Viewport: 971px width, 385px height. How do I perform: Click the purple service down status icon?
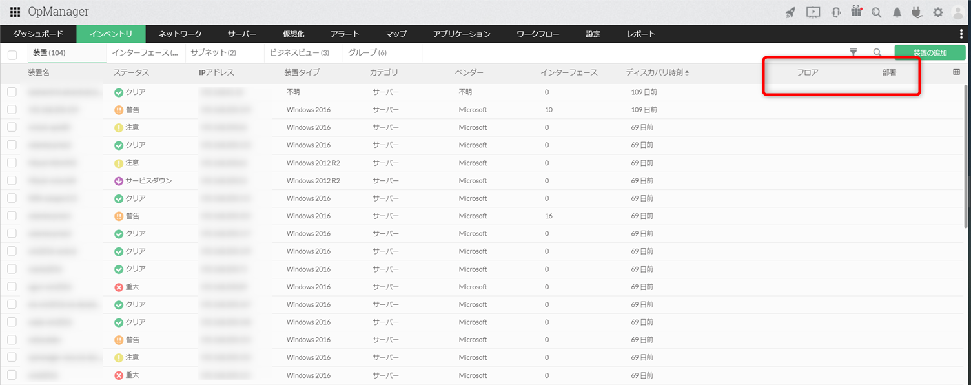coord(119,181)
